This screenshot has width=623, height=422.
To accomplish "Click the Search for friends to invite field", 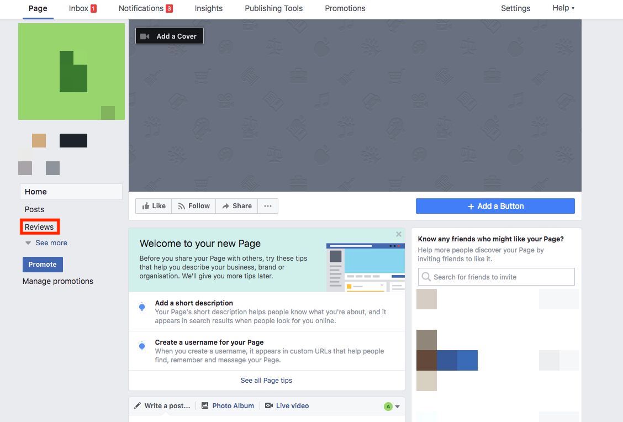I will 497,277.
